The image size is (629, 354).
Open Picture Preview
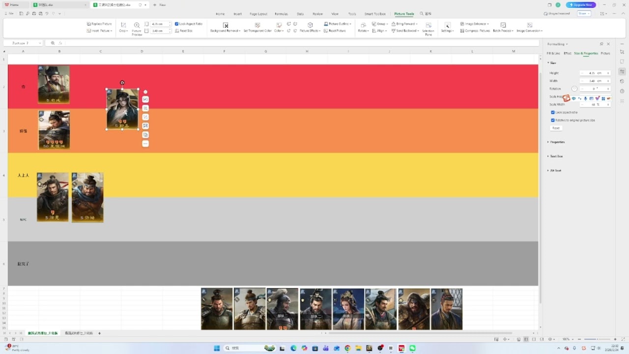pos(137,29)
